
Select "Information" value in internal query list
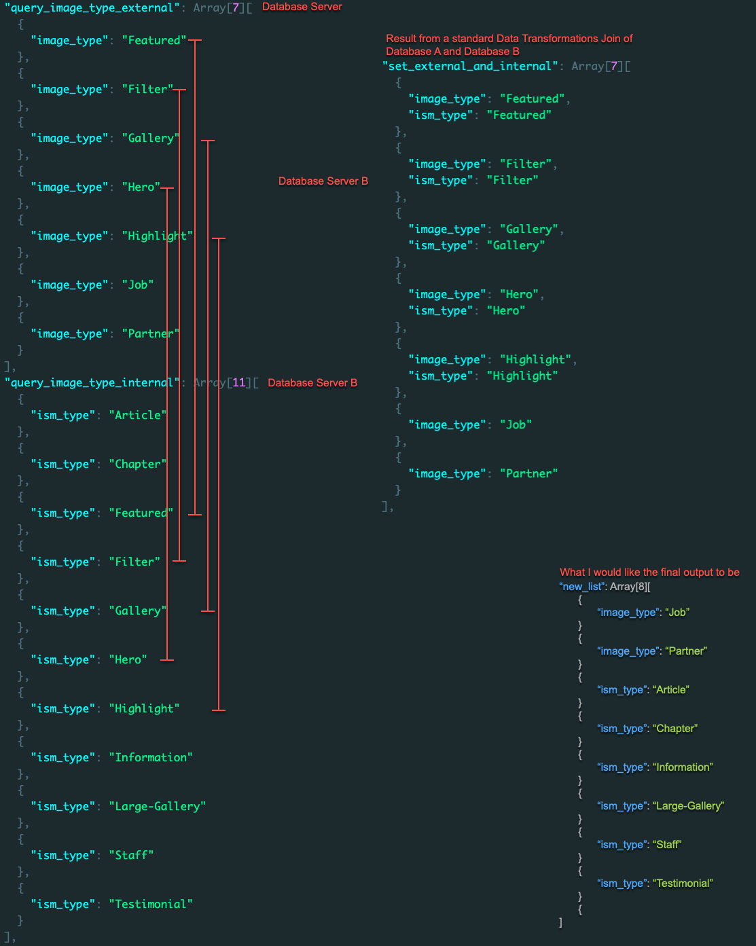point(151,758)
